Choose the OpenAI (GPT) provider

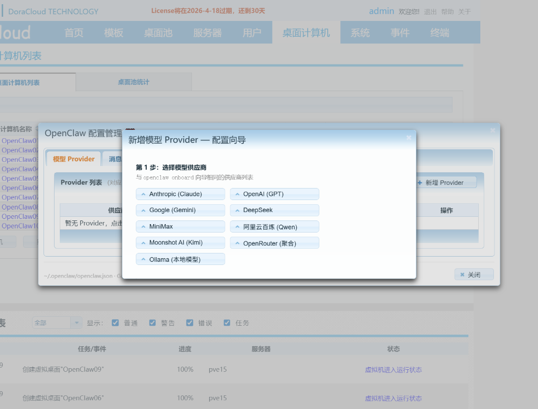click(x=274, y=194)
